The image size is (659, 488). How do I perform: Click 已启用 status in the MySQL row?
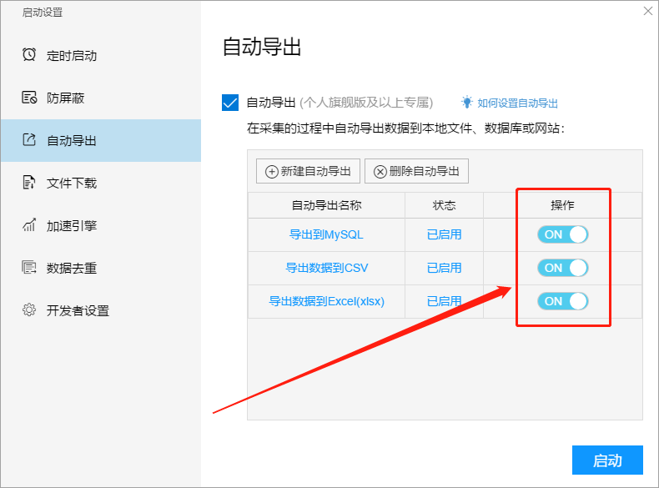(445, 234)
